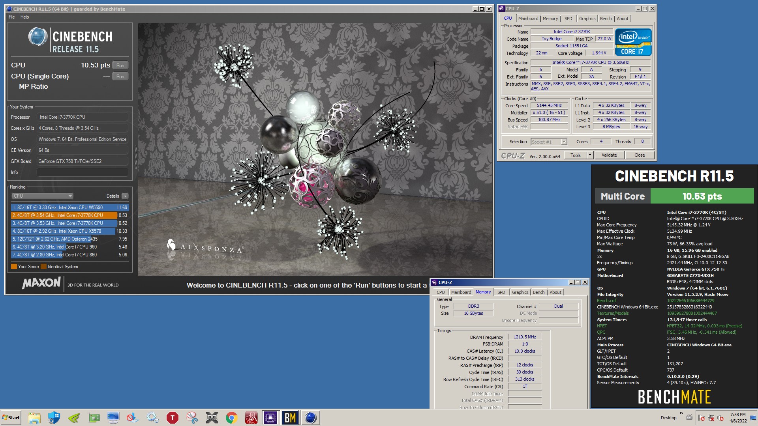Launch the OC Precision X taskbar icon
Screen dimensions: 758x426
(212, 418)
